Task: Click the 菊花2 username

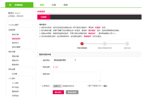Action: pyautogui.click(x=11, y=13)
